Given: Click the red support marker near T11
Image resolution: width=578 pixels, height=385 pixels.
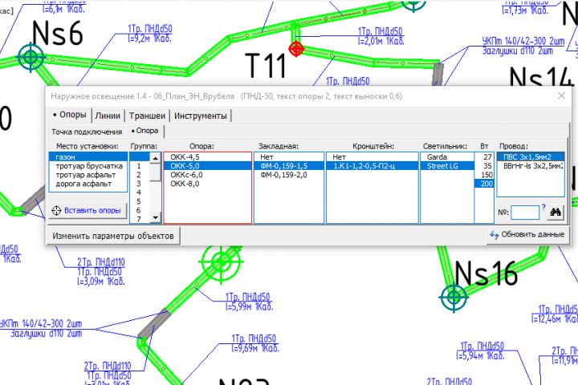Looking at the screenshot, I should coord(296,49).
